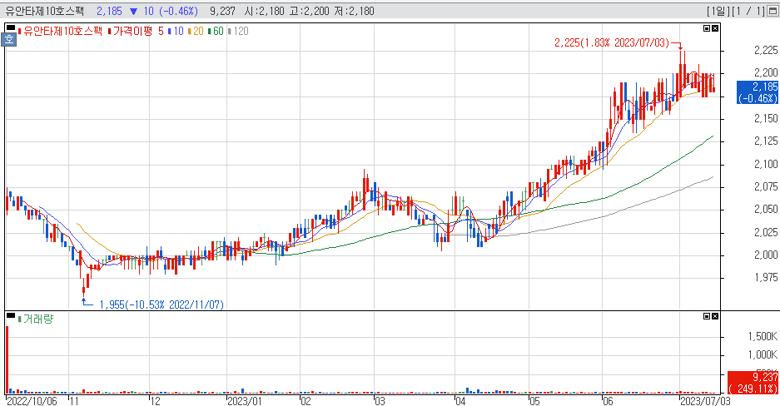Image resolution: width=780 pixels, height=406 pixels.
Task: Click the blue 10-day moving average label
Action: coord(176,32)
